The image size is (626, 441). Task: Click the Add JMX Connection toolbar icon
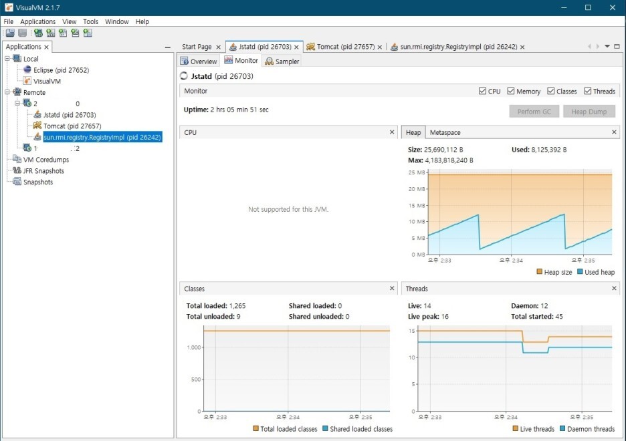click(x=51, y=33)
